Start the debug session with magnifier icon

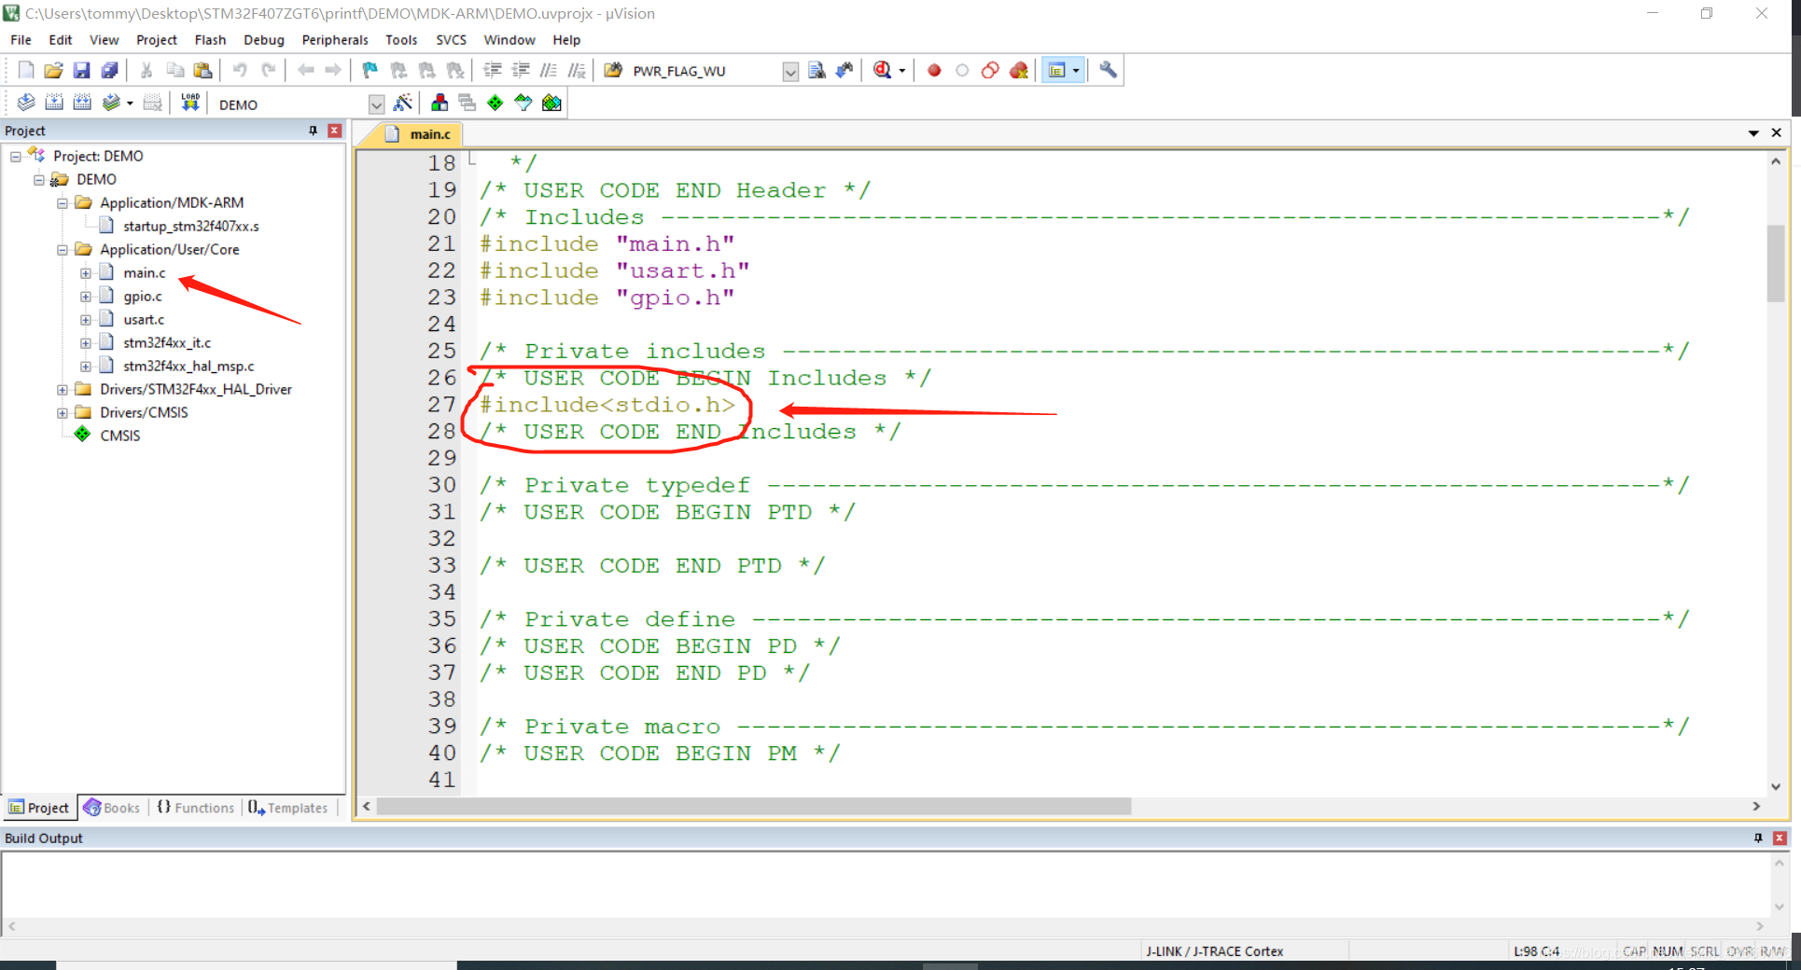coord(883,70)
